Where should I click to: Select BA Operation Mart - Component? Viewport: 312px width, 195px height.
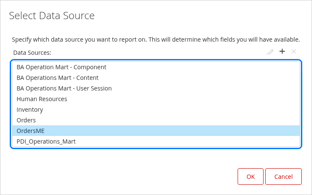click(61, 67)
